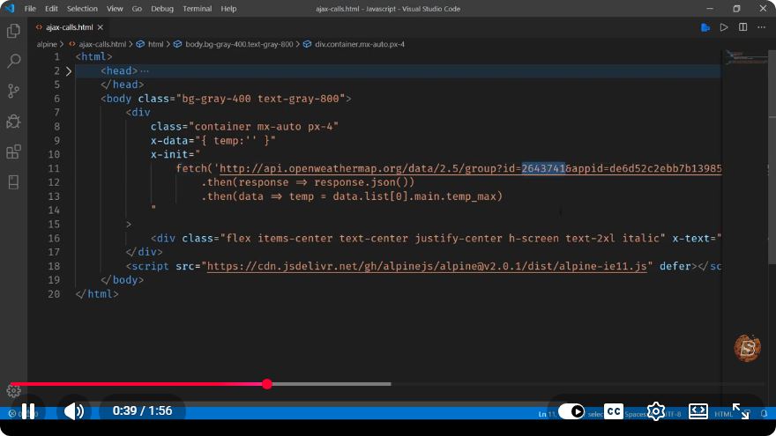Open the alpine-ie11.js CDN script link
This screenshot has width=776, height=436.
427,266
